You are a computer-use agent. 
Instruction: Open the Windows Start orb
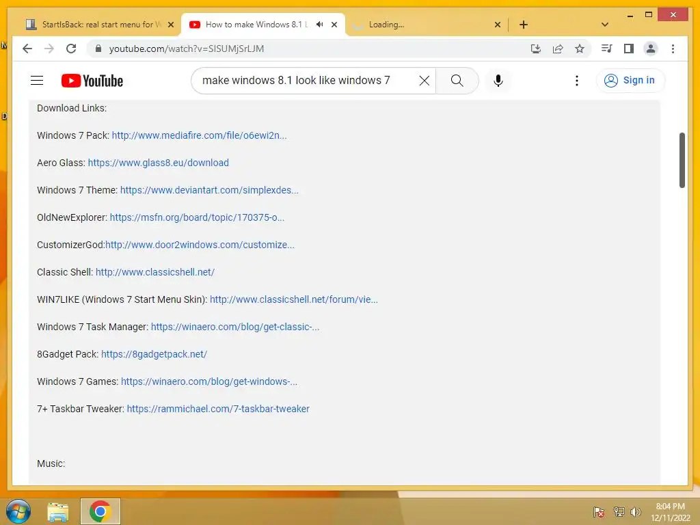coord(18,511)
